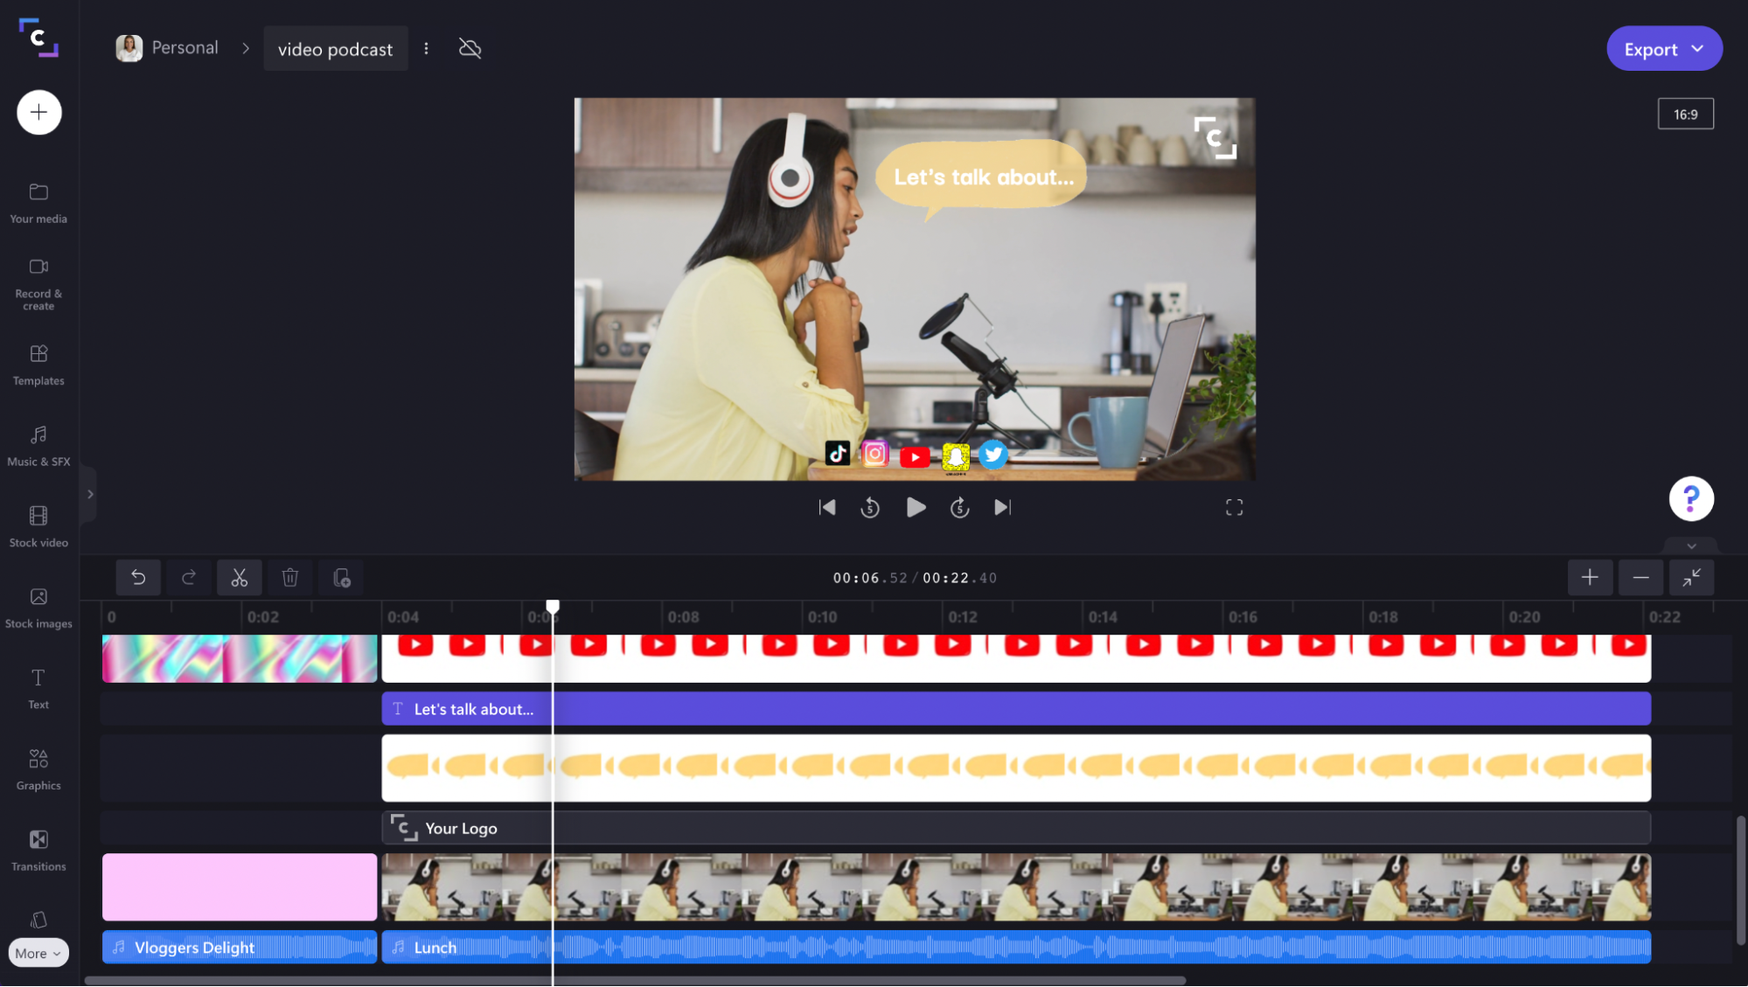Open the Templates tab
This screenshot has height=987, width=1748.
[38, 365]
